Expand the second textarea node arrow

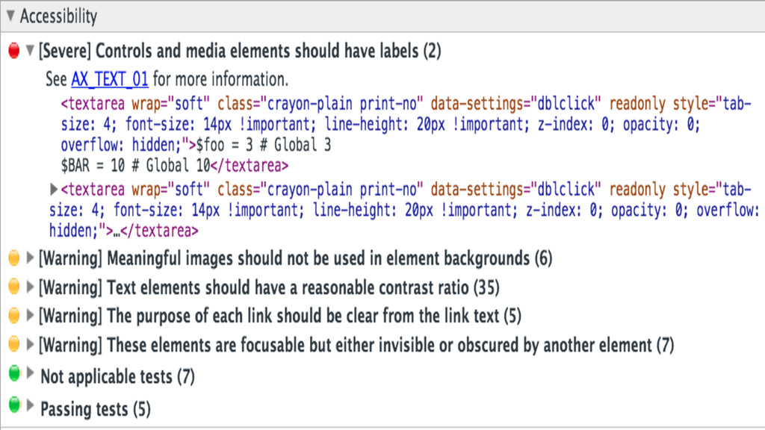point(54,189)
